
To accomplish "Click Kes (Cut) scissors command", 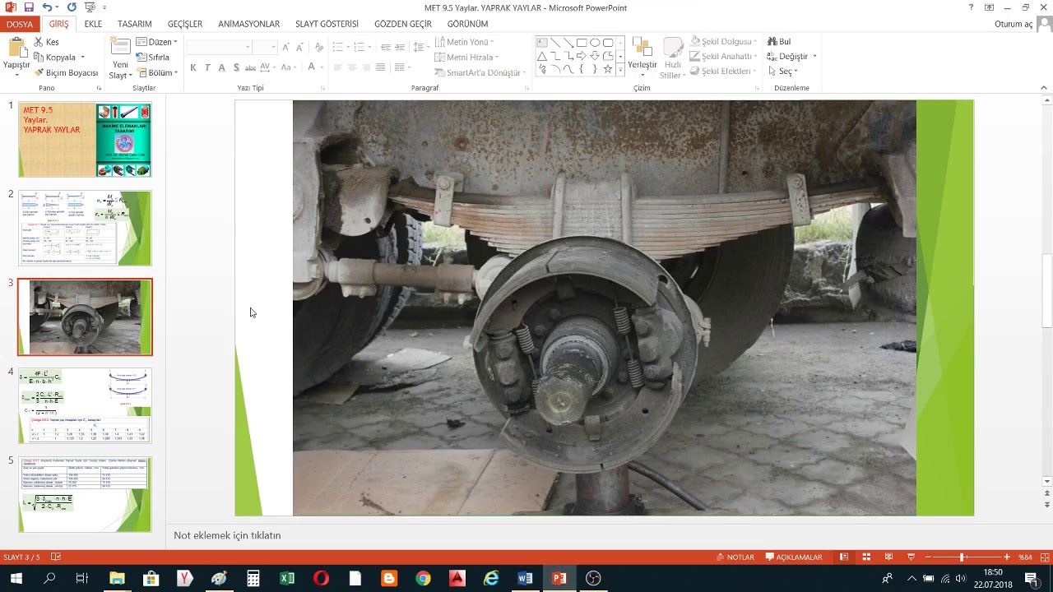I will click(46, 42).
